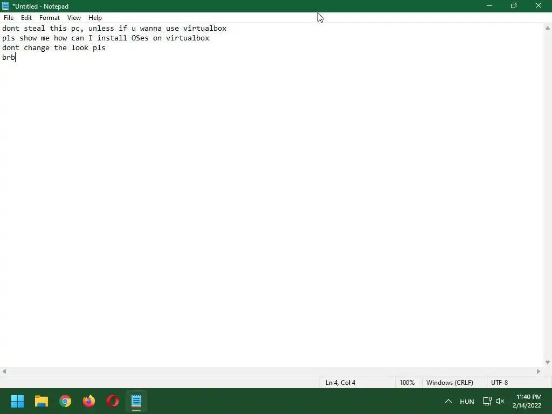552x414 pixels.
Task: Switch the HUN keyboard language
Action: (x=467, y=401)
